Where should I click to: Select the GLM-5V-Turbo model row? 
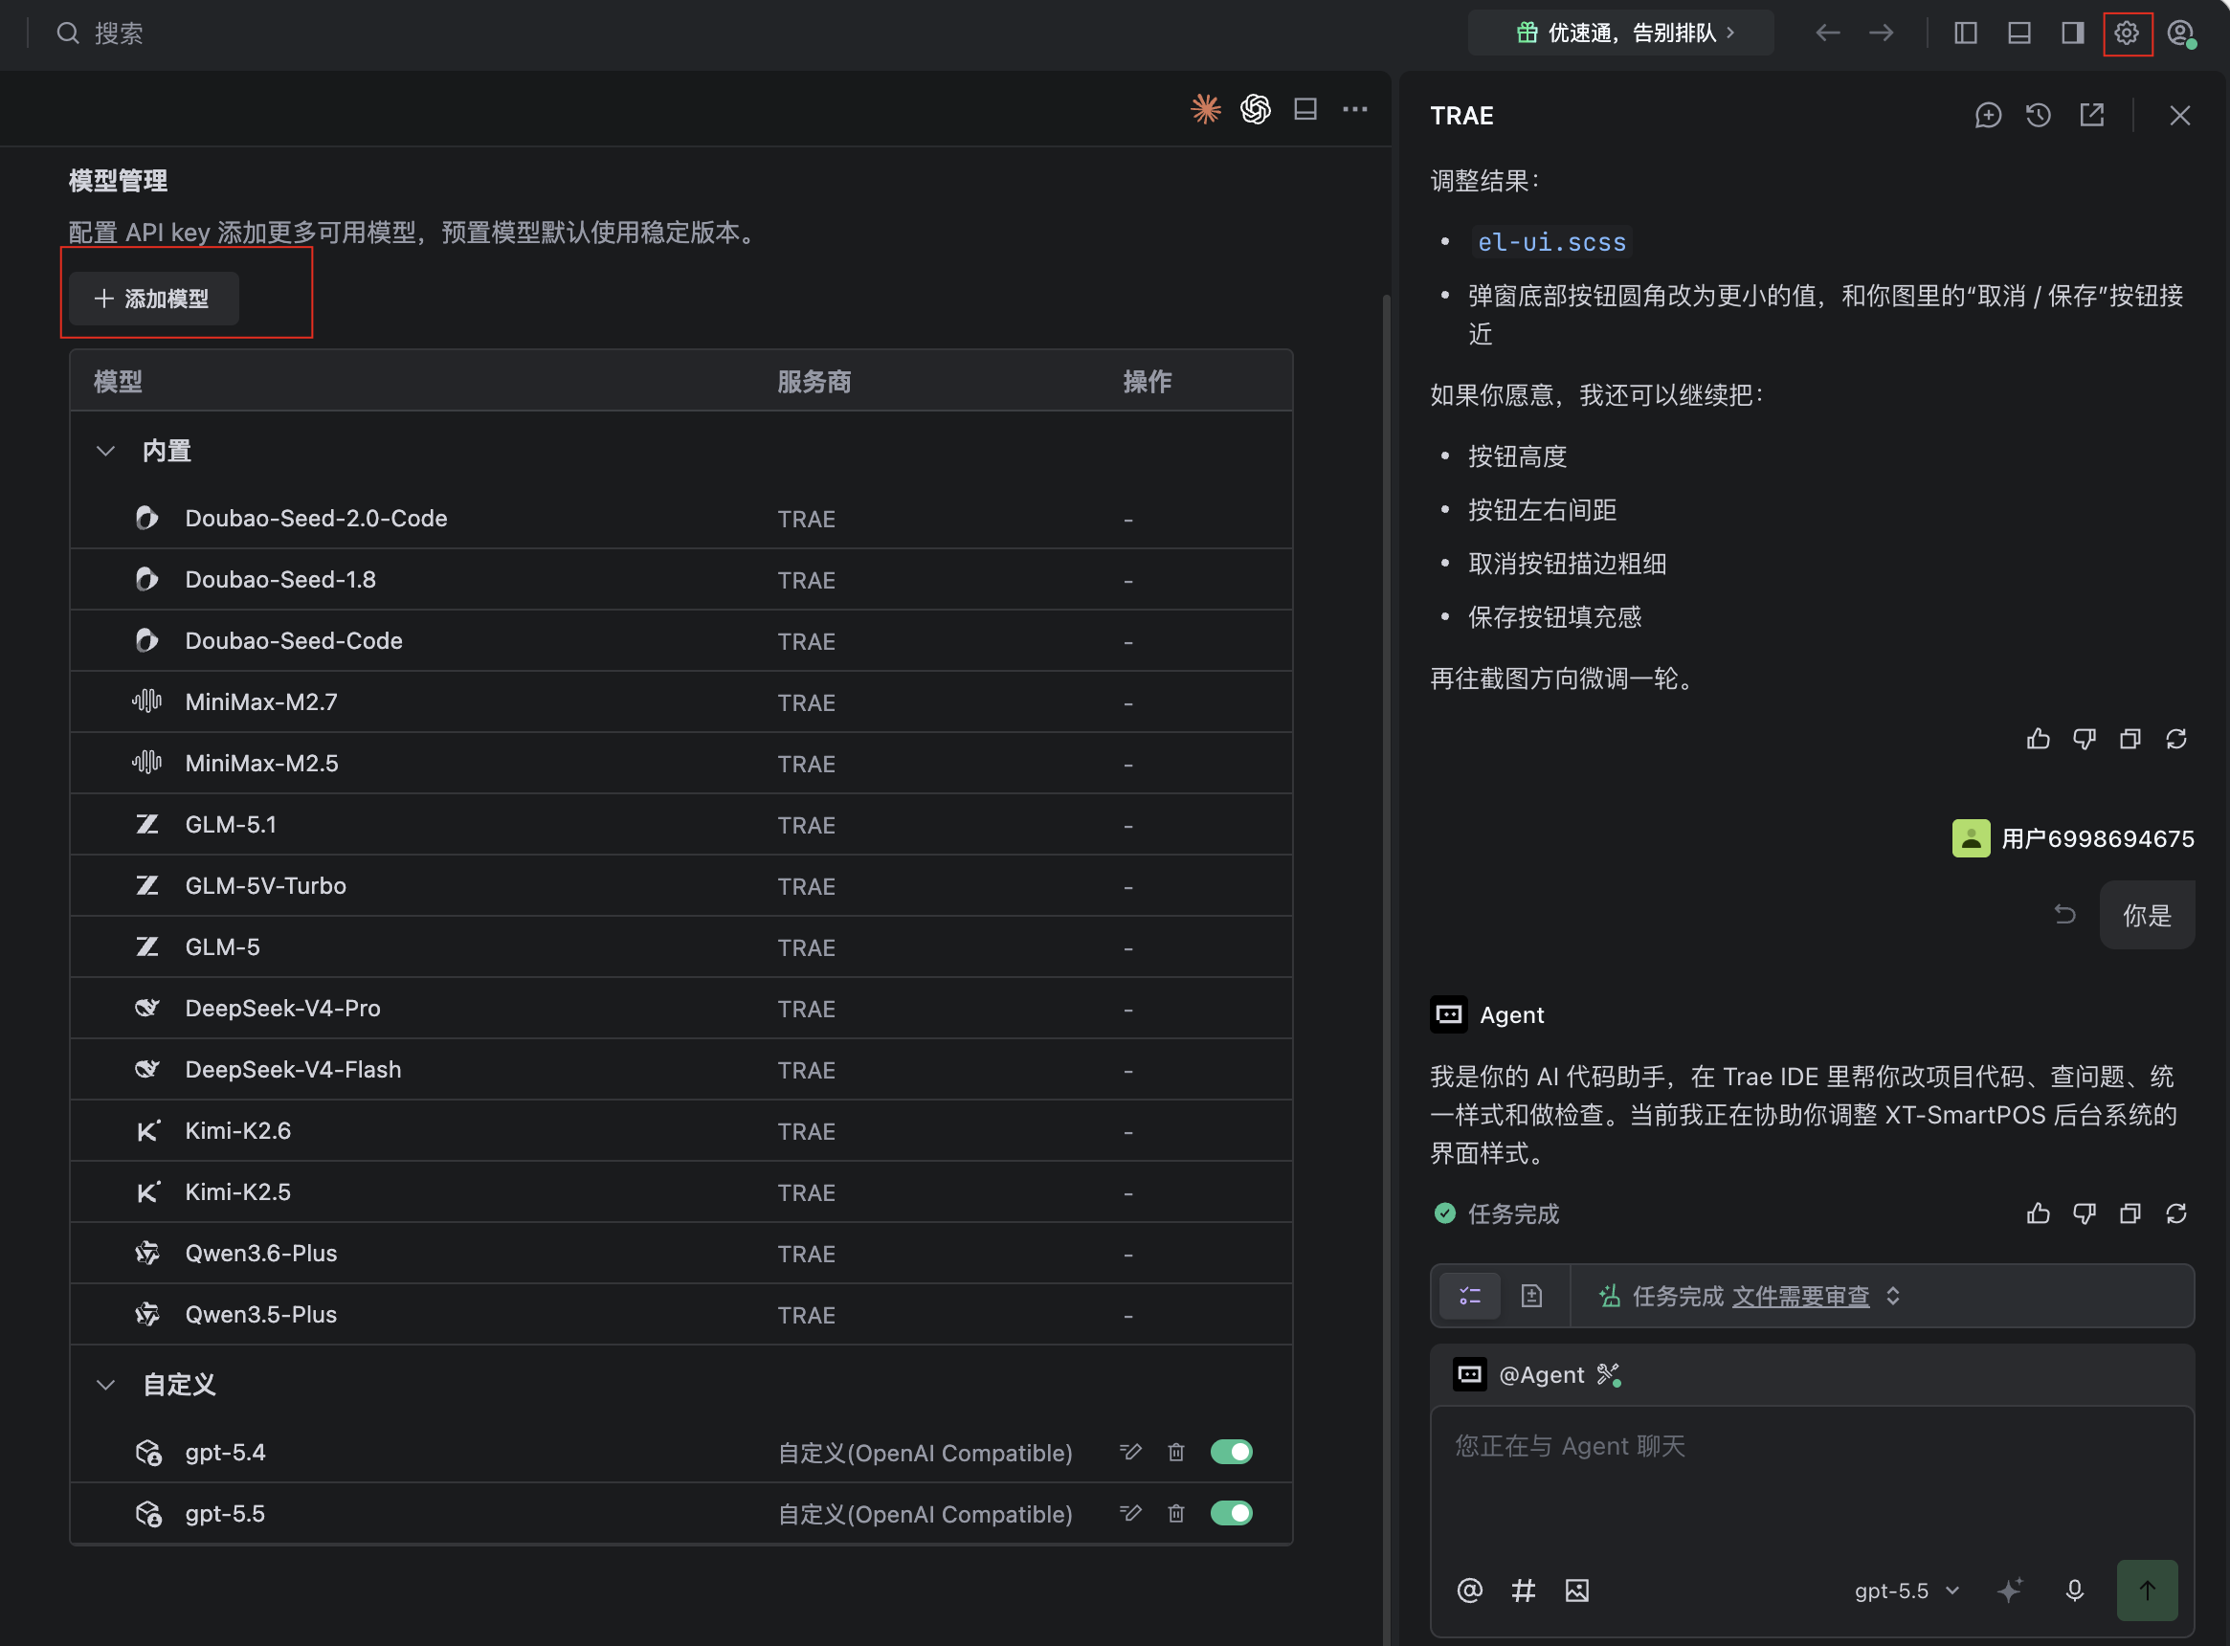681,886
